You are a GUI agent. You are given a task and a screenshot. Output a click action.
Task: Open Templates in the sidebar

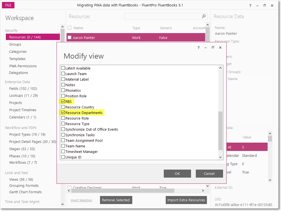tap(17, 59)
